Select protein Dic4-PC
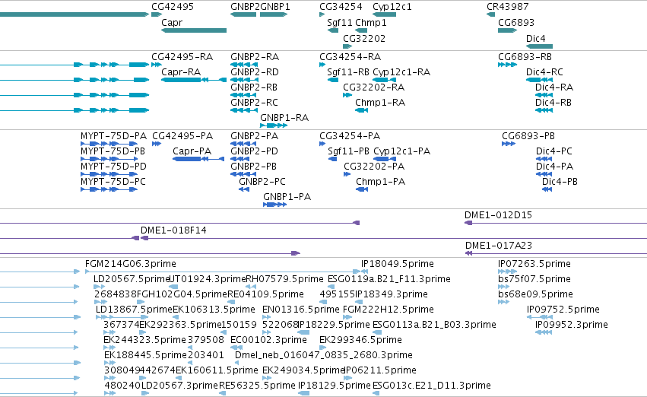This screenshot has height=397, width=647. (x=553, y=151)
